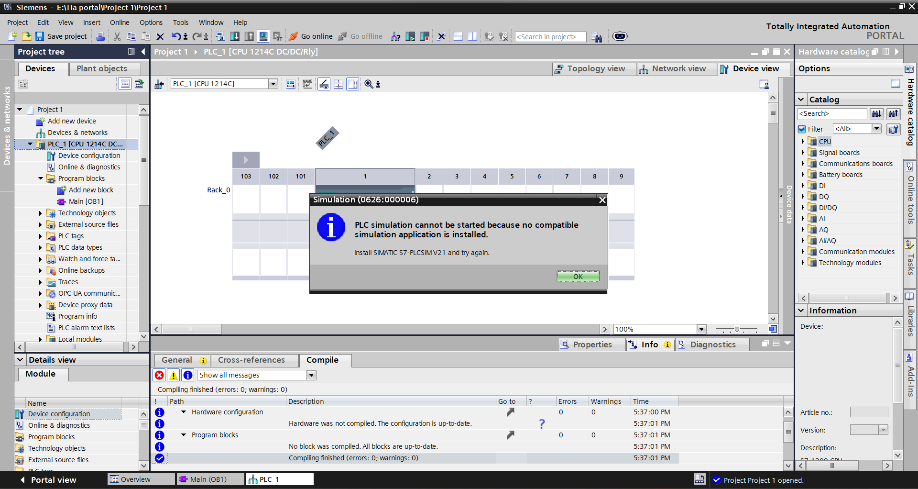Open the Options menu
Screen dimensions: 918x489
(151, 22)
